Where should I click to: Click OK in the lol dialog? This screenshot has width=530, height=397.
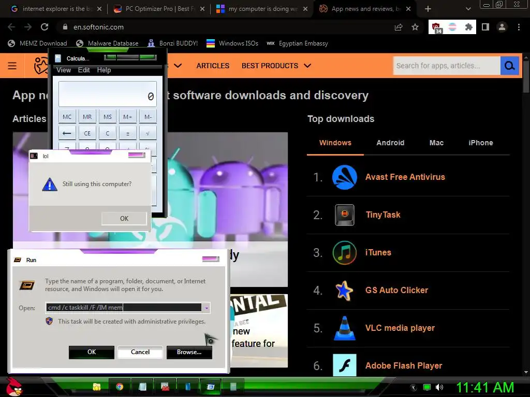point(124,219)
